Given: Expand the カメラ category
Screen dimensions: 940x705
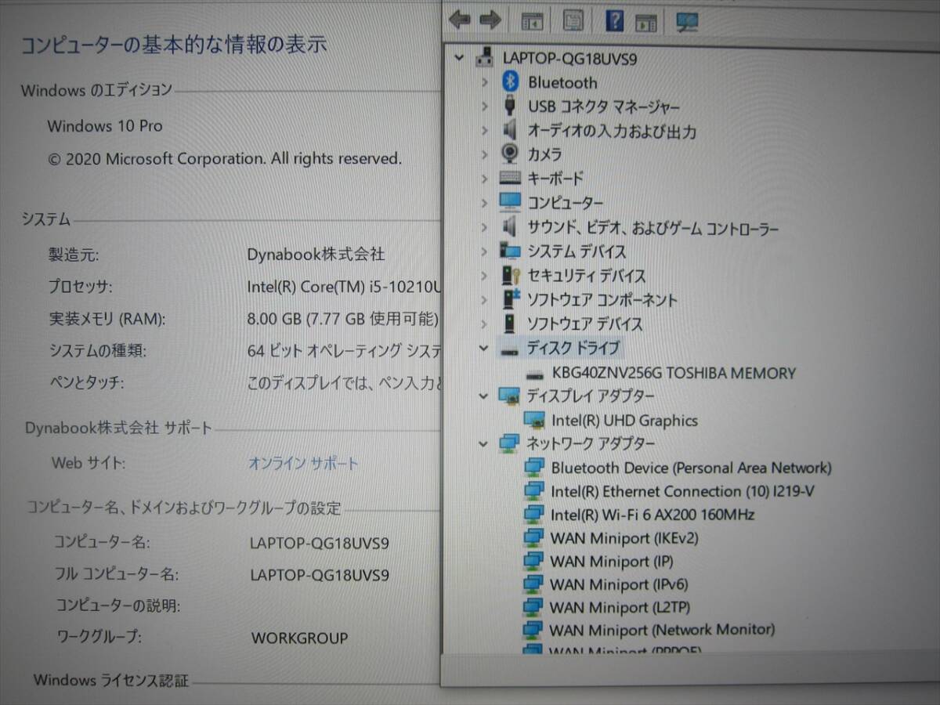Looking at the screenshot, I should click(485, 154).
